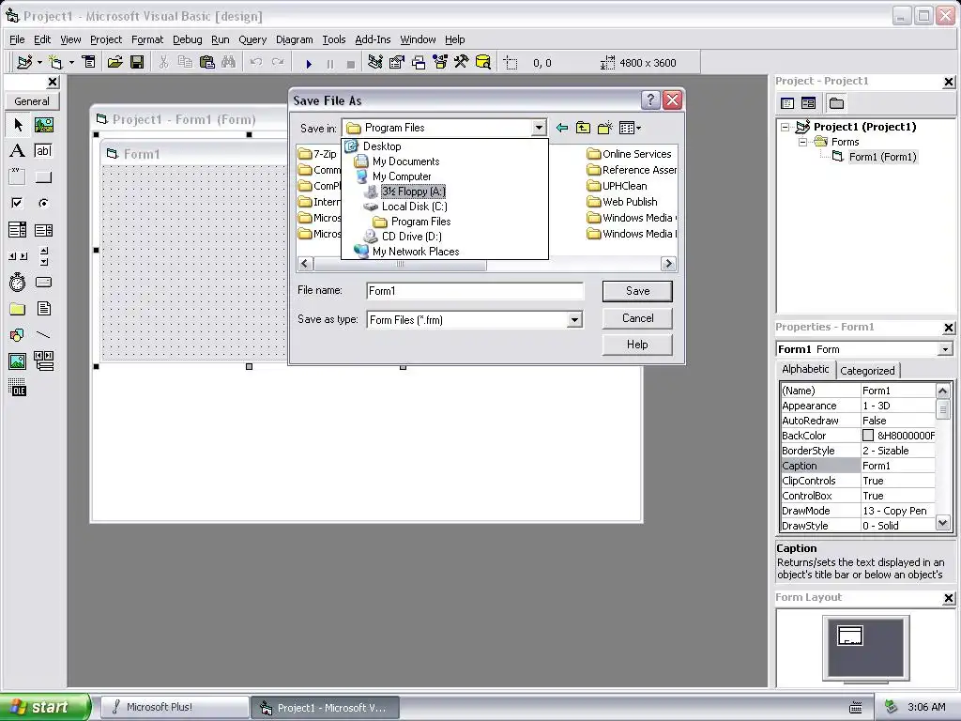Click Toggle Folders in Project Explorer
Viewport: 961px width, 721px height.
click(836, 103)
